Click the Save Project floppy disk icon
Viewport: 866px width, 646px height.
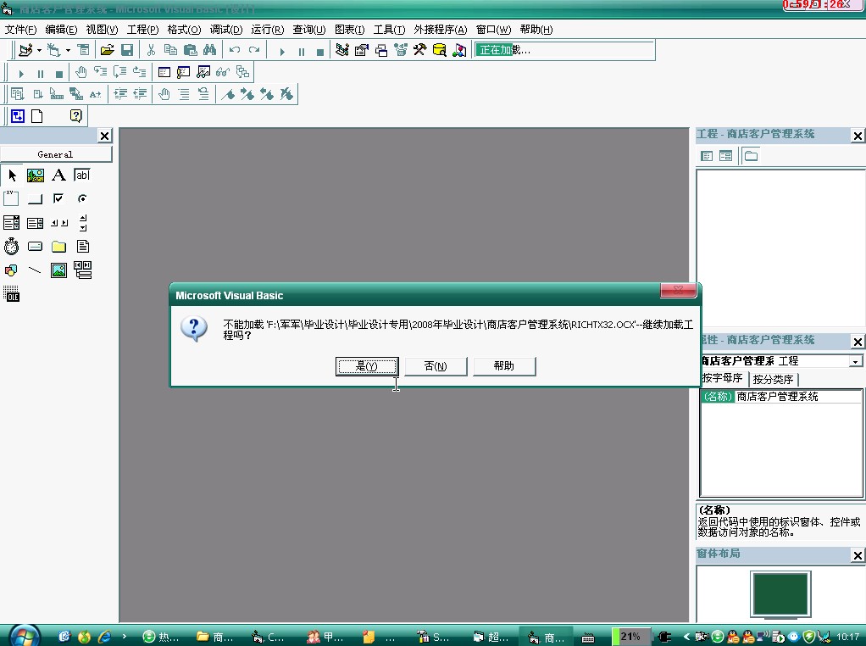point(127,50)
